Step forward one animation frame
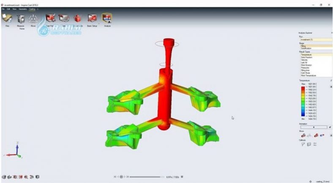 (125, 177)
